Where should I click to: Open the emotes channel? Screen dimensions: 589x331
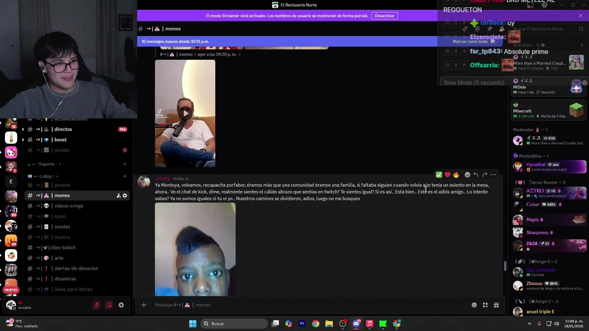(x=77, y=227)
